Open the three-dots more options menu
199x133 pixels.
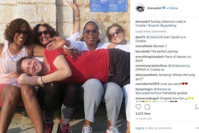pyautogui.click(x=197, y=128)
